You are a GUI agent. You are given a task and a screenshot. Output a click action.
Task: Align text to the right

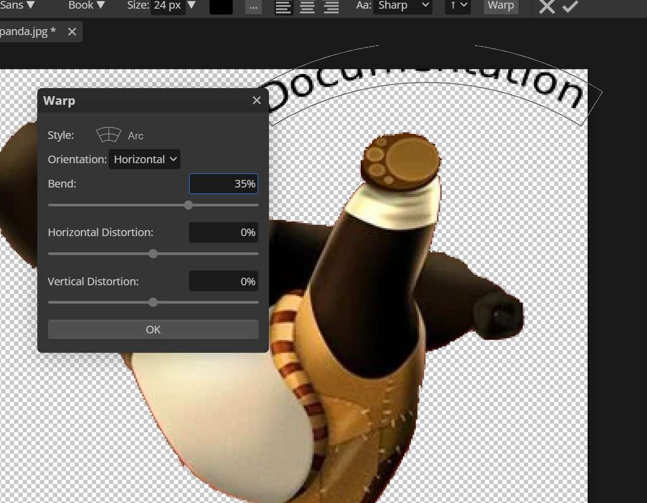point(331,7)
